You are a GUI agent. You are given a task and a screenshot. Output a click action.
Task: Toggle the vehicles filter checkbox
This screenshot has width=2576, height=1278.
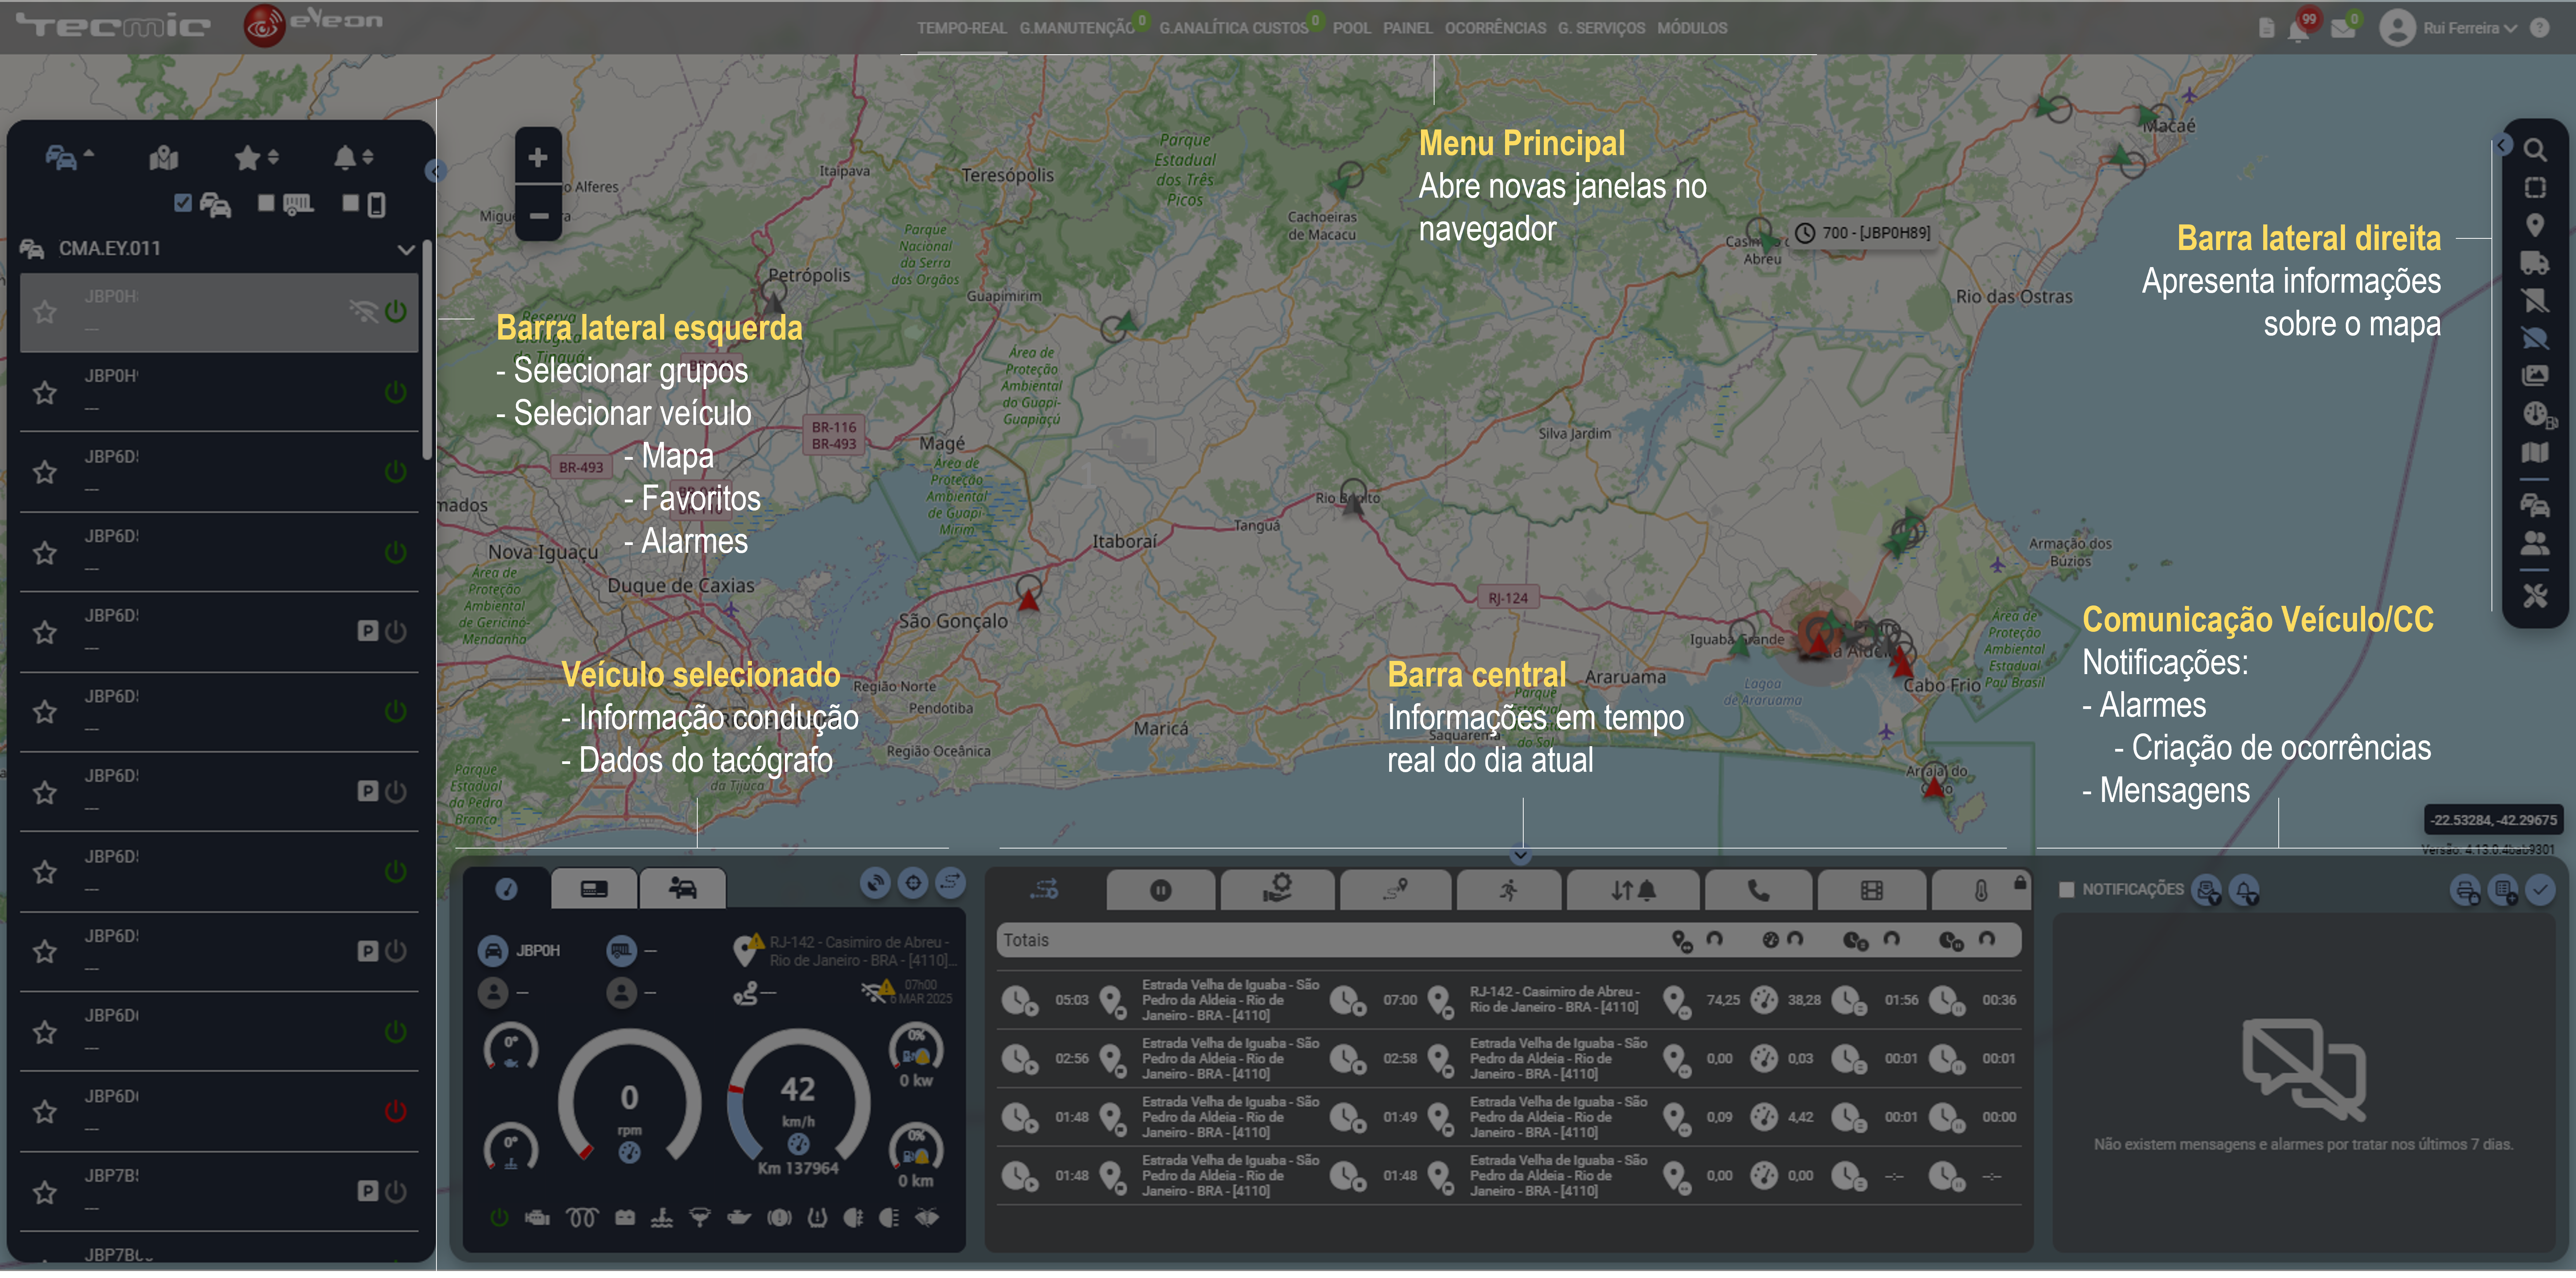182,203
